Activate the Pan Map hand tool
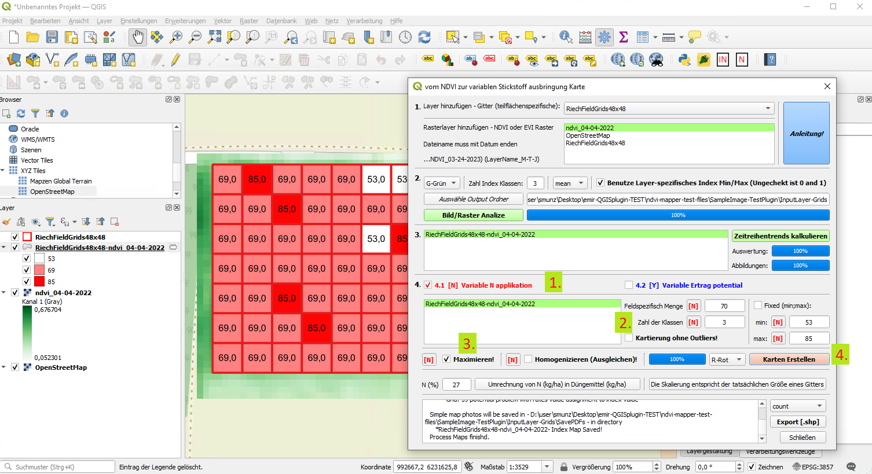The width and height of the screenshot is (872, 474). pos(138,38)
